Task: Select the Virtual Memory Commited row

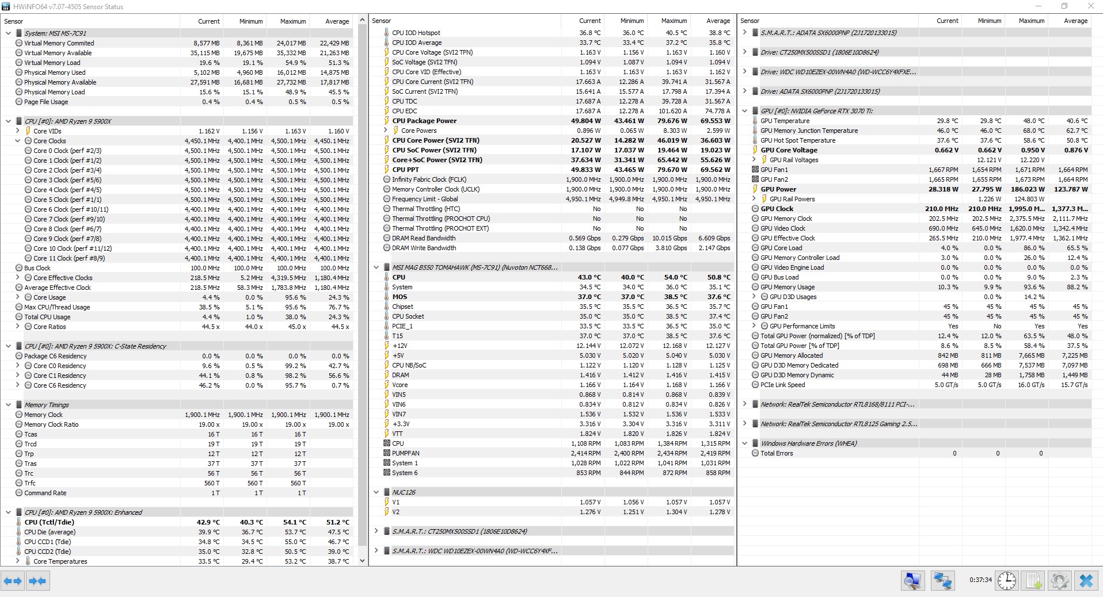Action: 177,43
